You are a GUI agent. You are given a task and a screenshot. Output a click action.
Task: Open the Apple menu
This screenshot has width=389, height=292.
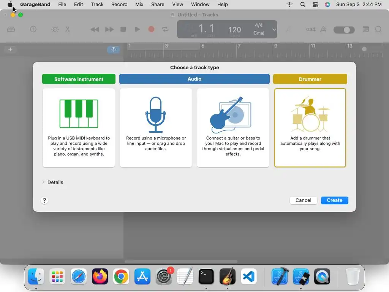(x=10, y=4)
